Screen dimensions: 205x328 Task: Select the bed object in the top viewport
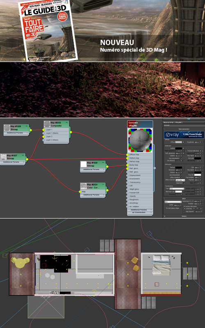(162, 265)
